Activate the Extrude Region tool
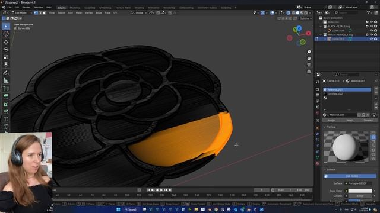The width and height of the screenshot is (380, 213). tap(6, 96)
